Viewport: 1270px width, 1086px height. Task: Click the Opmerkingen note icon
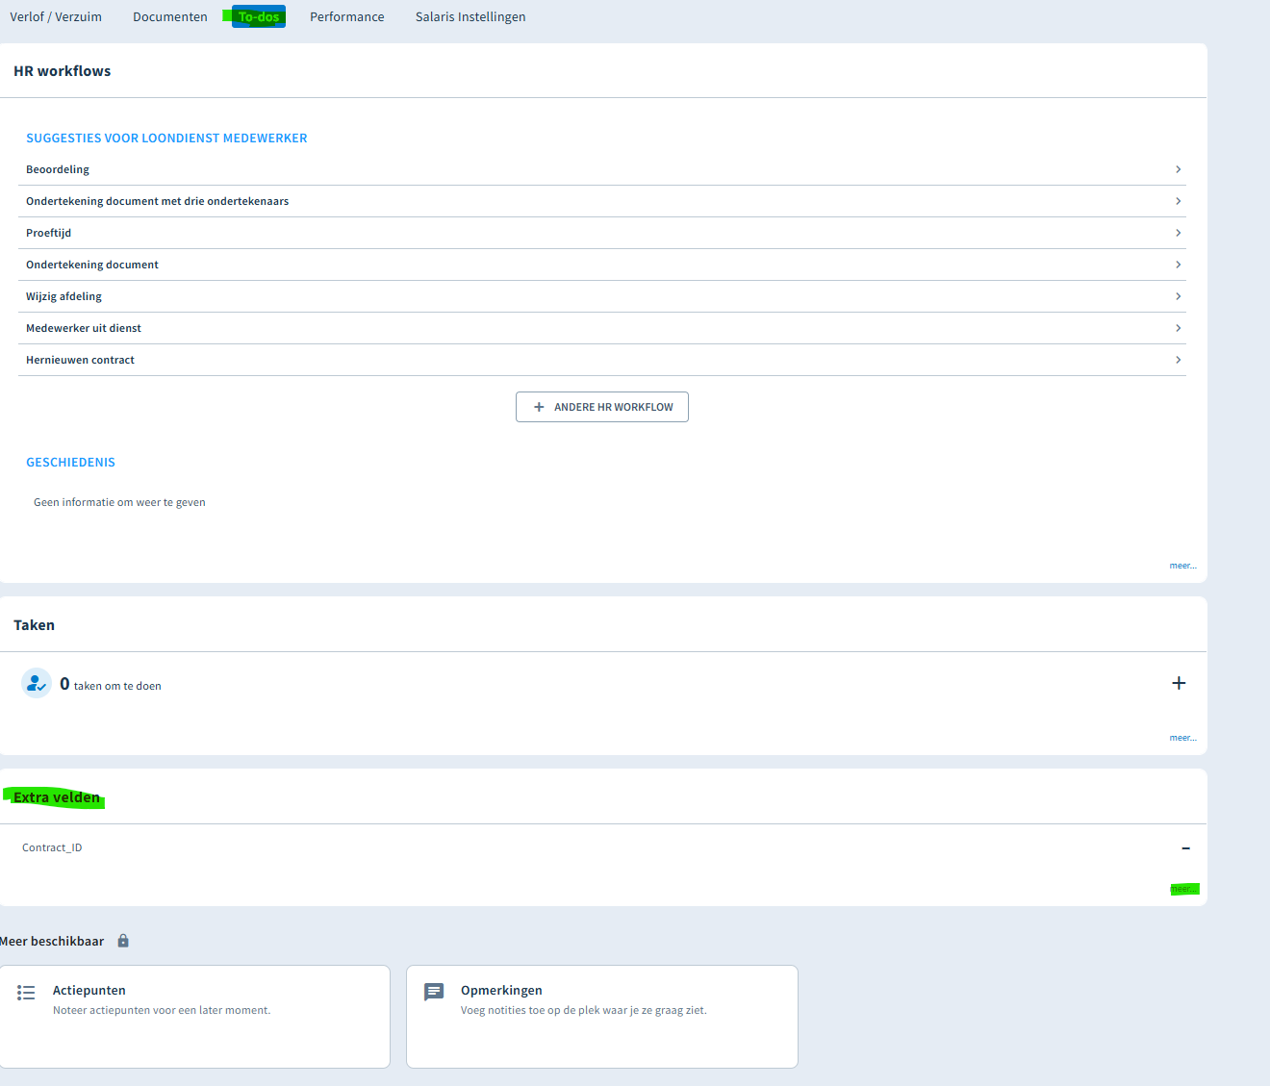pos(434,992)
